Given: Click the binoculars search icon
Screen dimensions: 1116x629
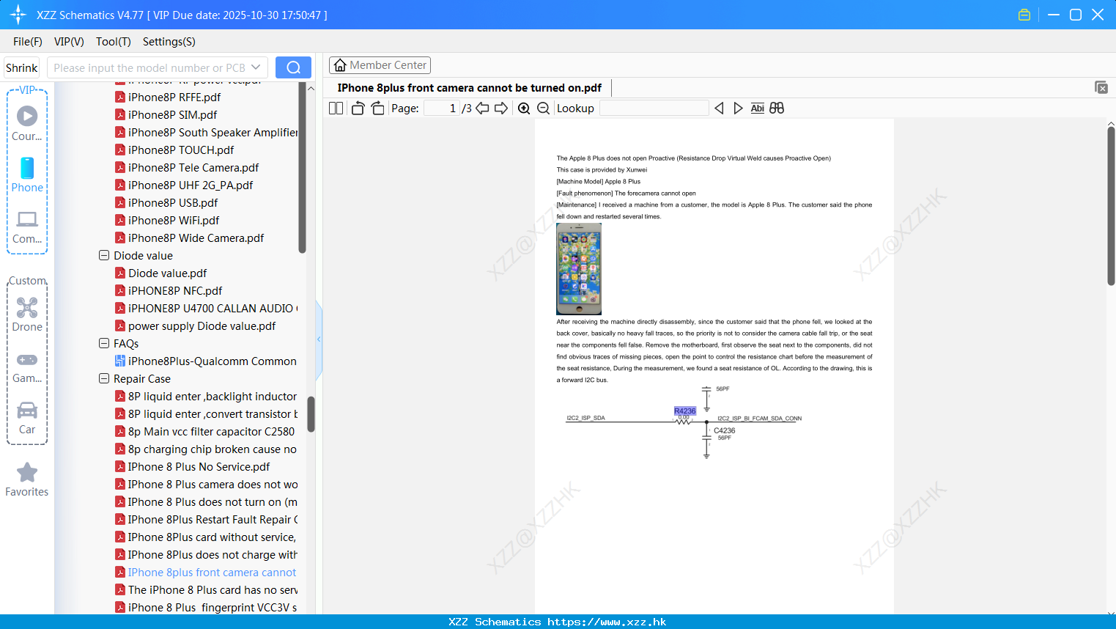Looking at the screenshot, I should pyautogui.click(x=777, y=108).
